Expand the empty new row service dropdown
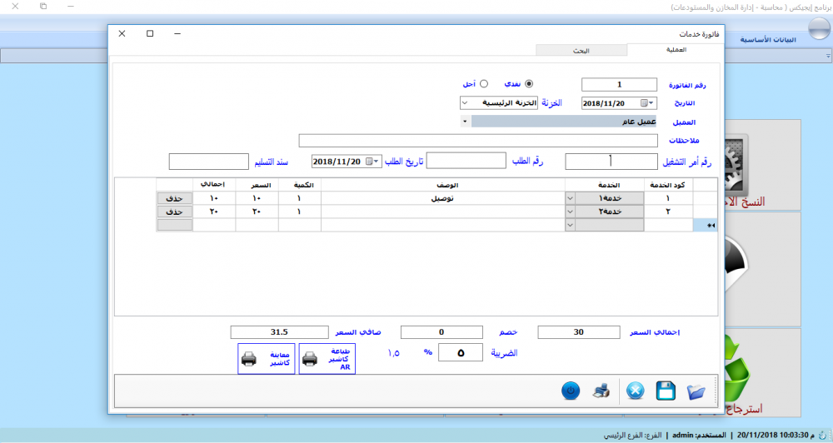Viewport: 833px width, 443px height. (570, 225)
